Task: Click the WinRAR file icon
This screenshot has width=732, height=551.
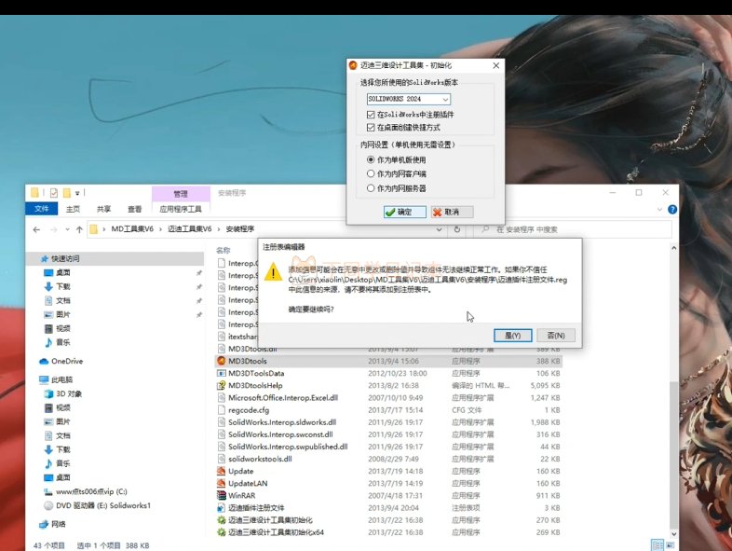Action: 222,496
